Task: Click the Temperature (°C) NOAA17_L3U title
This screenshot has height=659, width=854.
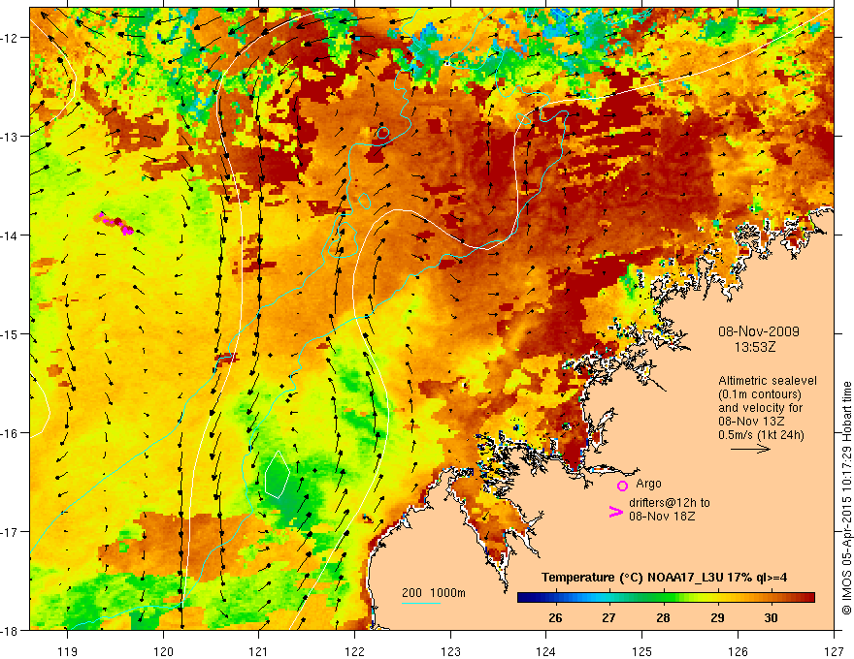Action: [x=664, y=578]
